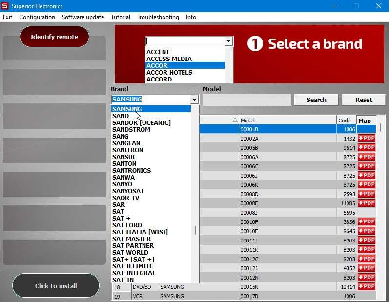Select the highlighted model 00001B row
The image size is (389, 302).
tap(287, 129)
